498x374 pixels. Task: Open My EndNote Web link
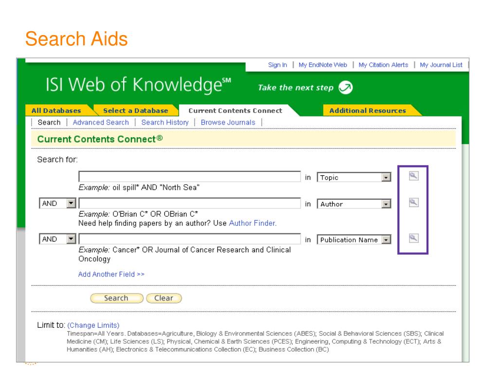click(323, 65)
